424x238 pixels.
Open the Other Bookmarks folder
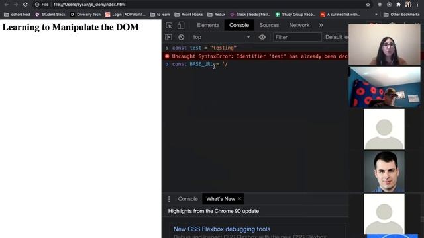pos(401,15)
